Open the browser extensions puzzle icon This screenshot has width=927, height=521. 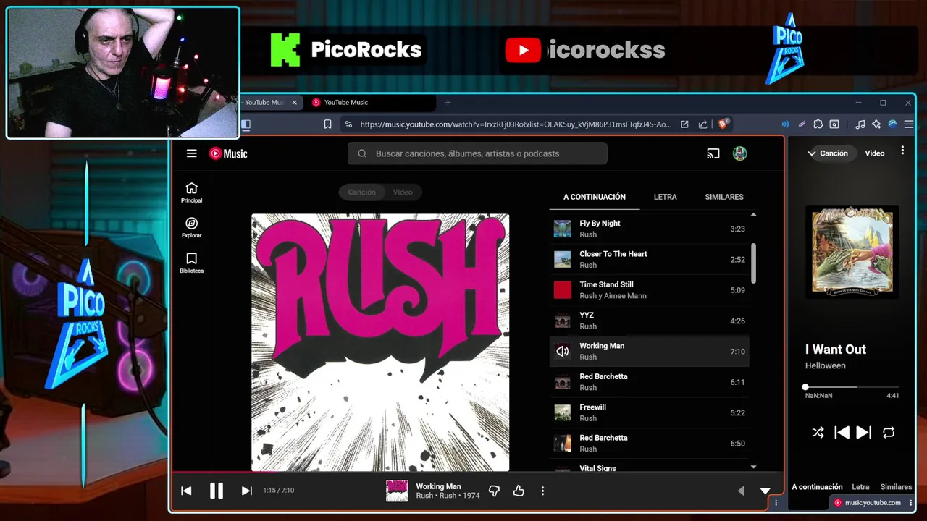[818, 124]
